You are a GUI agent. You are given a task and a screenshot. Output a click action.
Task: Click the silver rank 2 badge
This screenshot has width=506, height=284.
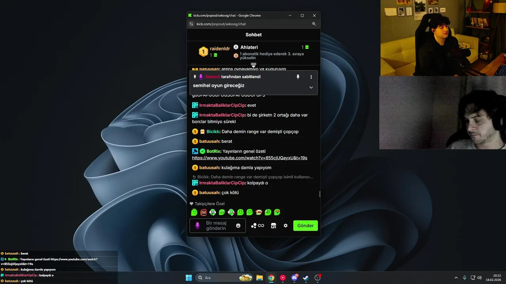(x=236, y=47)
